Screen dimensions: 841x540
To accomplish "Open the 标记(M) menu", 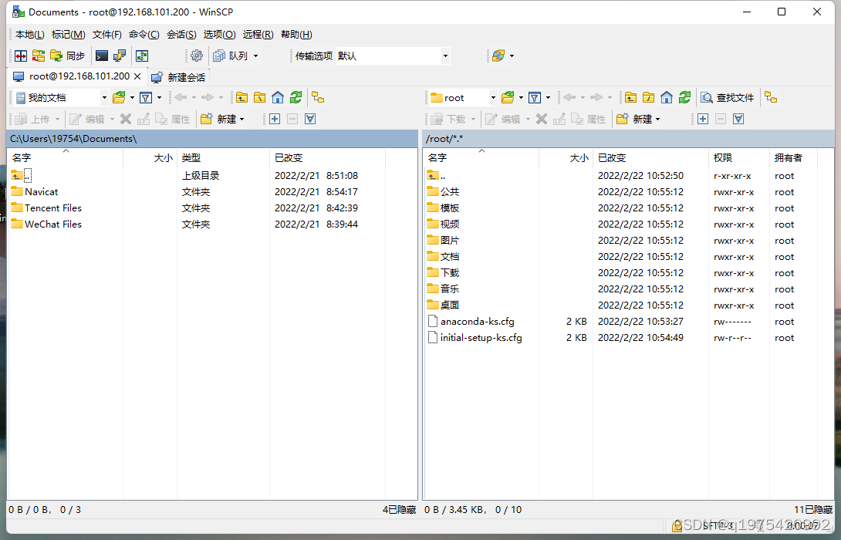I will coord(68,34).
